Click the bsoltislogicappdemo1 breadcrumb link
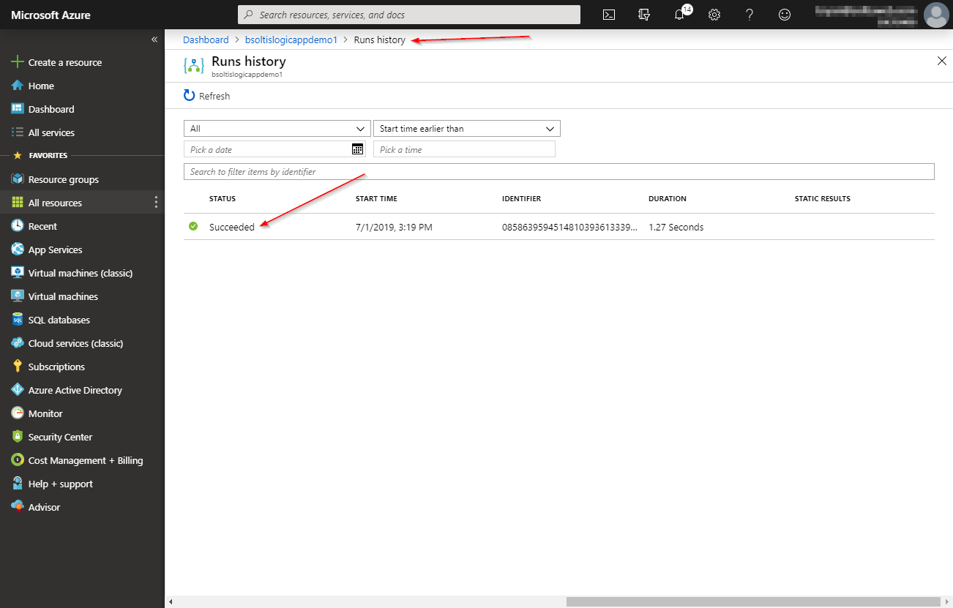The width and height of the screenshot is (953, 608). tap(291, 40)
